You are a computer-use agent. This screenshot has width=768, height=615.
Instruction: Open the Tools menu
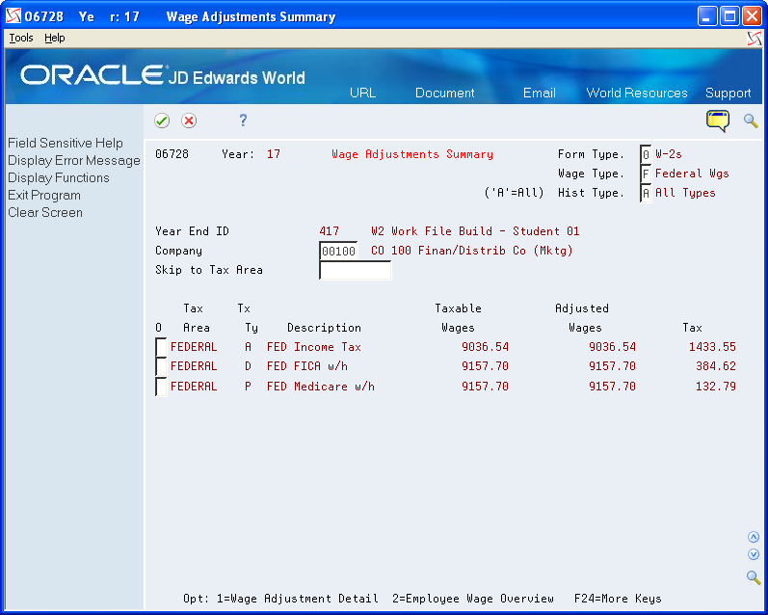[x=21, y=38]
